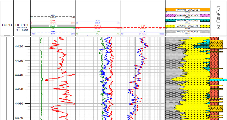Click the AC sonic curve header

tap(97, 21)
